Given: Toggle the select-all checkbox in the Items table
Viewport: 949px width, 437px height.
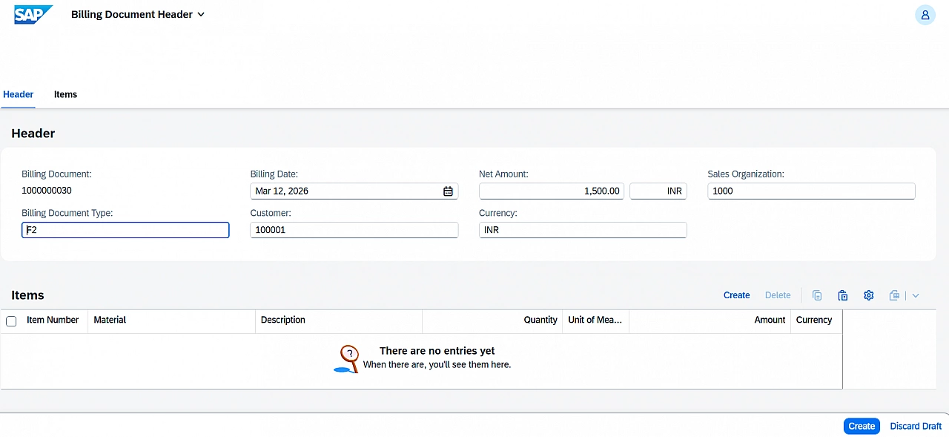Looking at the screenshot, I should coord(11,320).
